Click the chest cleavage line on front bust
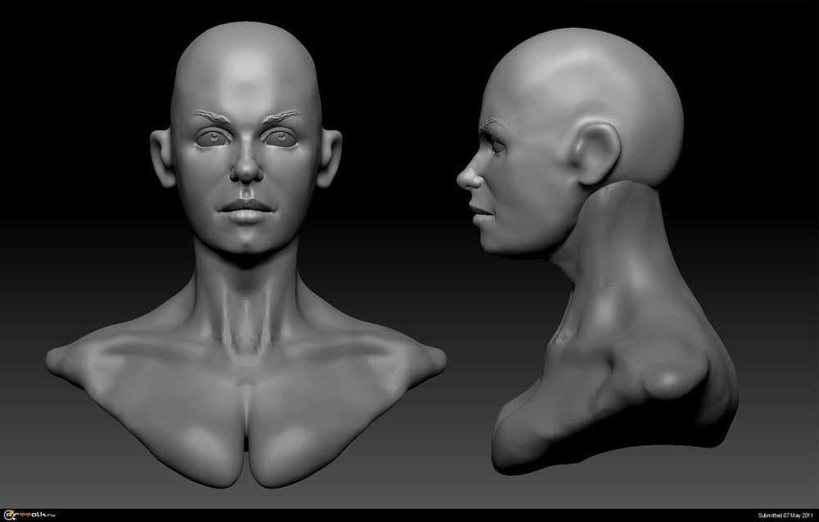Screen dimensions: 819x522 point(247,425)
